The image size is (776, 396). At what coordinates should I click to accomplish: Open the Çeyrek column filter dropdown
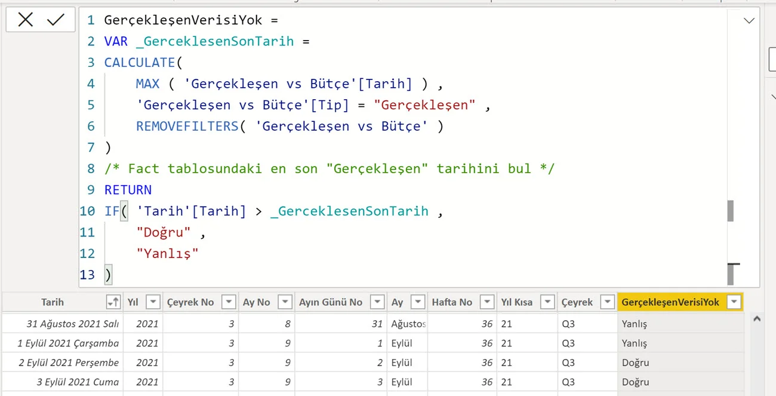coord(607,303)
